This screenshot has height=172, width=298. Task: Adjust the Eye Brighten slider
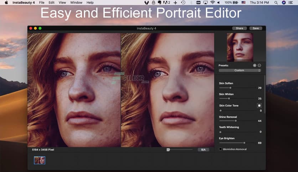point(237,143)
